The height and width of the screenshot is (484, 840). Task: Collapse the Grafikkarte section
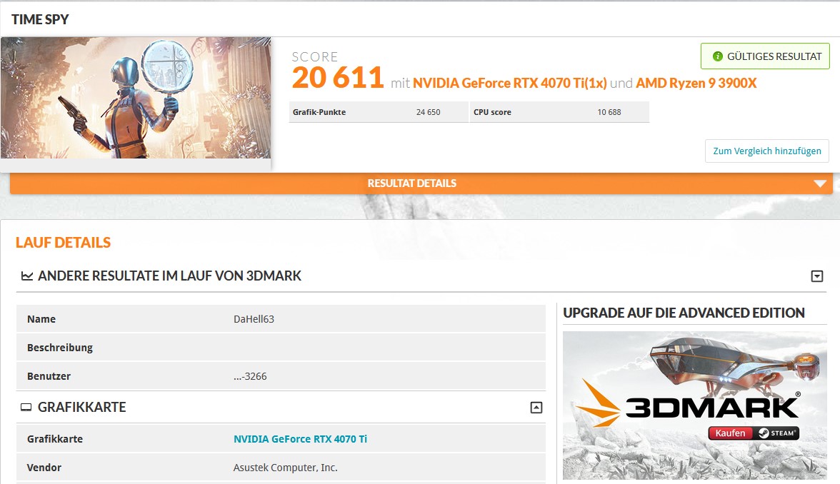[x=536, y=408]
